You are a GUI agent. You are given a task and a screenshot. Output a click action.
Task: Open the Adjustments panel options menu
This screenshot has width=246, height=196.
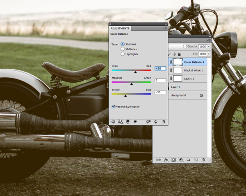[x=164, y=28]
